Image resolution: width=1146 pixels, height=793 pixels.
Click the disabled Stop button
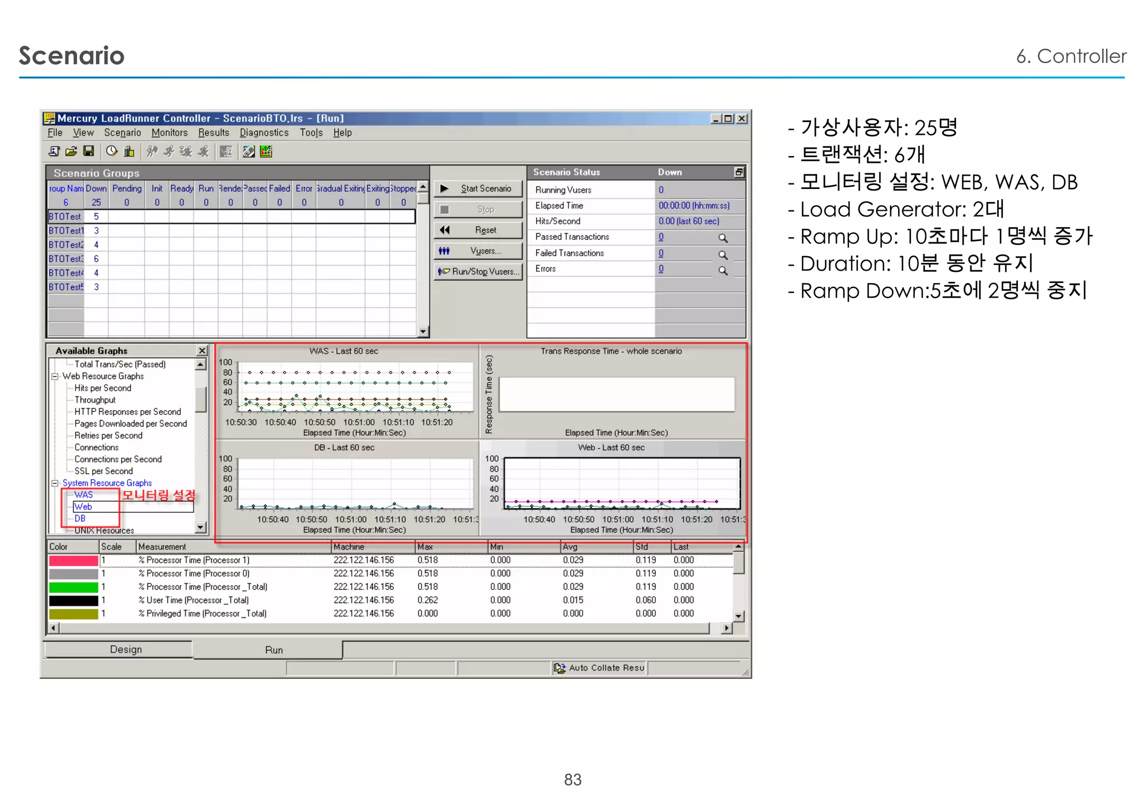pos(478,209)
